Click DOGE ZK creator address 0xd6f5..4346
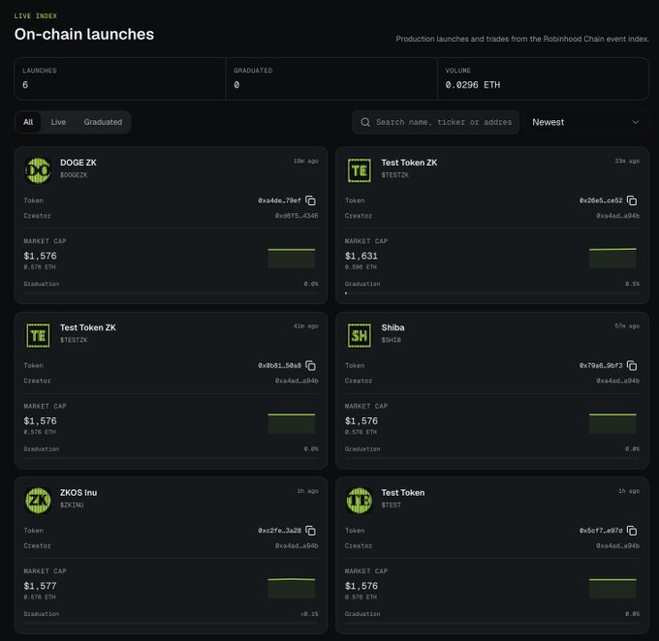This screenshot has width=659, height=641. pyautogui.click(x=297, y=216)
